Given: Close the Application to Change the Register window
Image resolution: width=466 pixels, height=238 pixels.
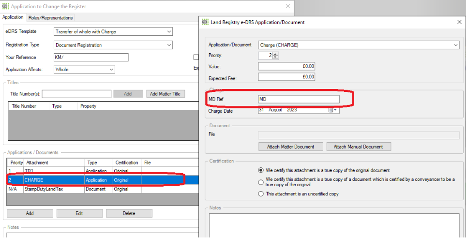Looking at the screenshot, I should (288, 6).
